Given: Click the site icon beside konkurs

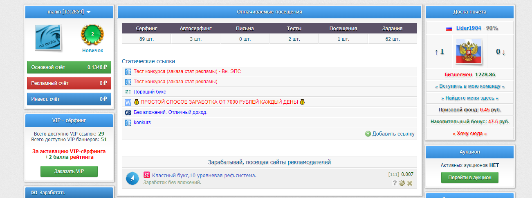Looking at the screenshot, I should pyautogui.click(x=128, y=122).
